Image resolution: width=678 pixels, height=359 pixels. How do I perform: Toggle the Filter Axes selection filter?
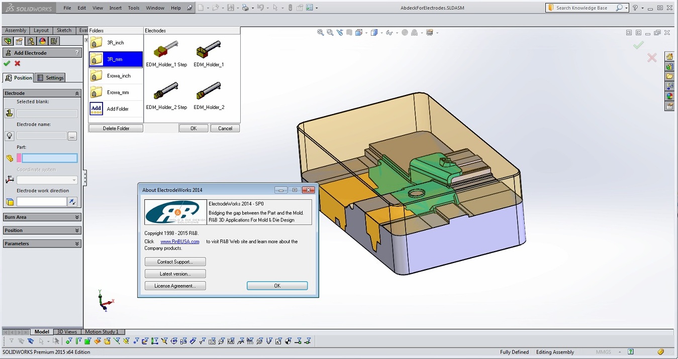[117, 341]
